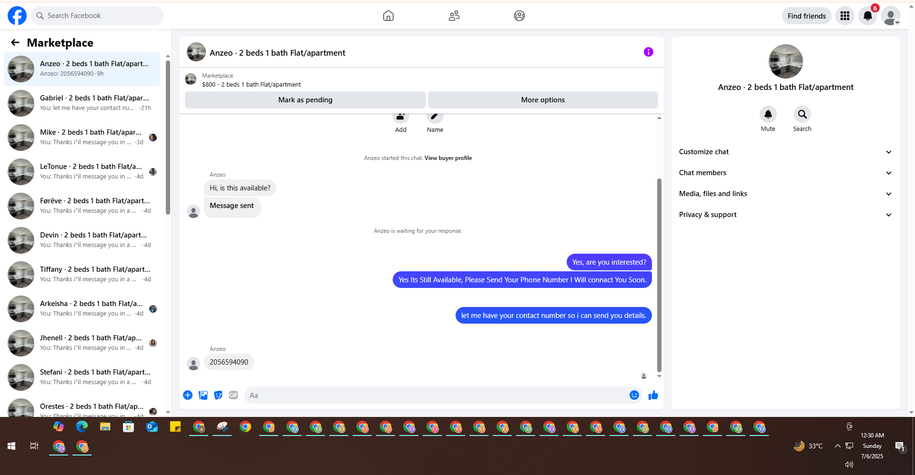This screenshot has height=475, width=915.
Task: Open View buyer profile link
Action: tap(448, 158)
